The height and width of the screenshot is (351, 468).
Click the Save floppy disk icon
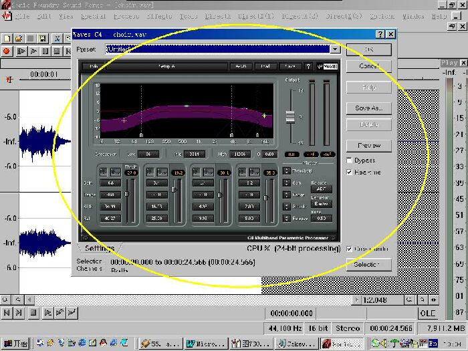[42, 39]
